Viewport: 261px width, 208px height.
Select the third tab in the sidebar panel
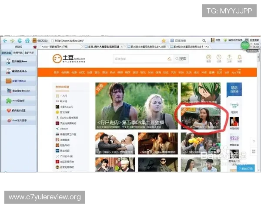(x=29, y=53)
